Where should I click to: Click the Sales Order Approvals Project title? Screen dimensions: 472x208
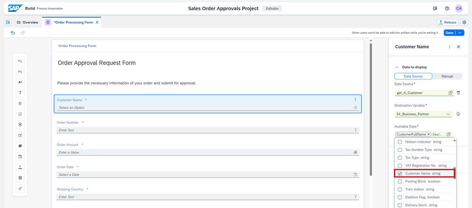click(223, 9)
